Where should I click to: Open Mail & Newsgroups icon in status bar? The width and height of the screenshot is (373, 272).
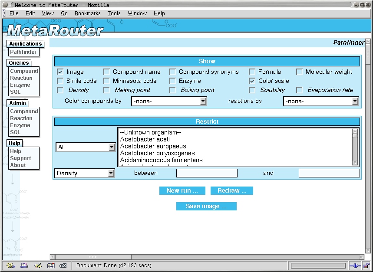(x=24, y=265)
